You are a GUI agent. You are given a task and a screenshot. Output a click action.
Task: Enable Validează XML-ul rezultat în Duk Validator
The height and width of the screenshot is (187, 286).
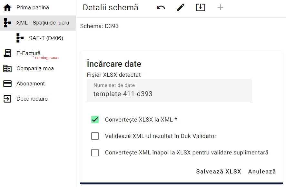click(x=95, y=136)
